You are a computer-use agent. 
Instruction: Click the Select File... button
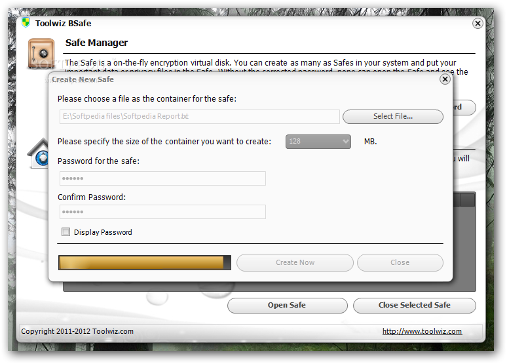click(x=393, y=117)
